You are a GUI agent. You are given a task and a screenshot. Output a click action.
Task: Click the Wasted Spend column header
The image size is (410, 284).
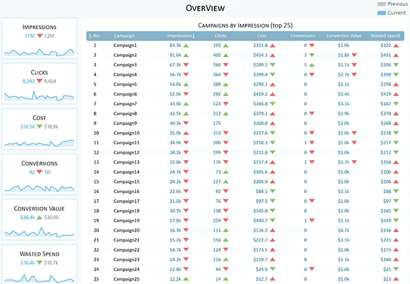(x=385, y=36)
